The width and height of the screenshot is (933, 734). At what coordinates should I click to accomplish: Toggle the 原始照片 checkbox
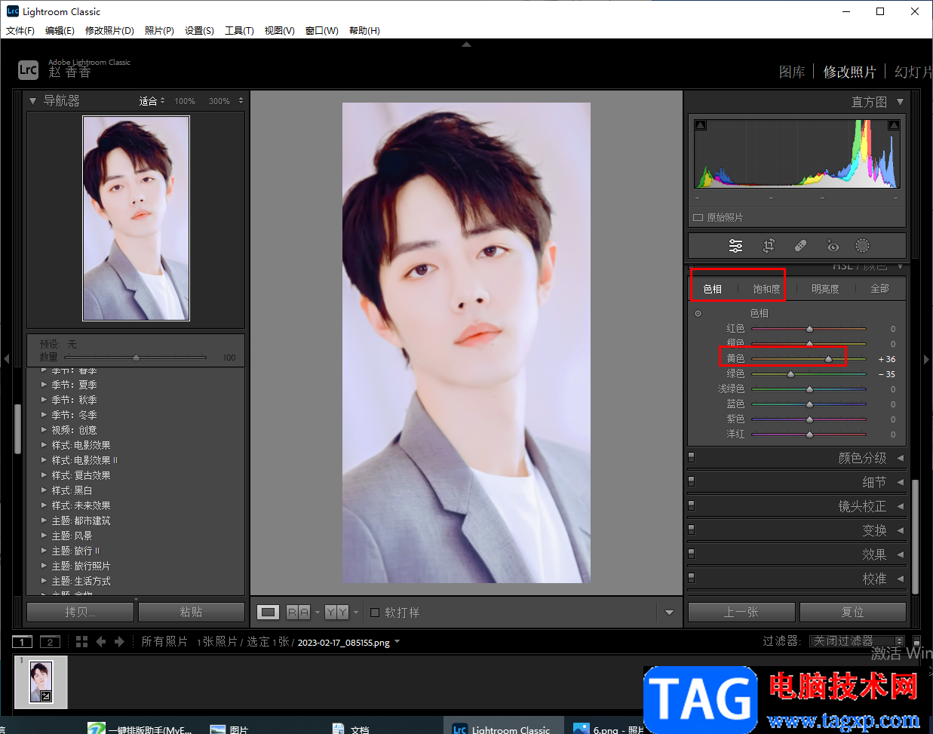click(x=698, y=217)
